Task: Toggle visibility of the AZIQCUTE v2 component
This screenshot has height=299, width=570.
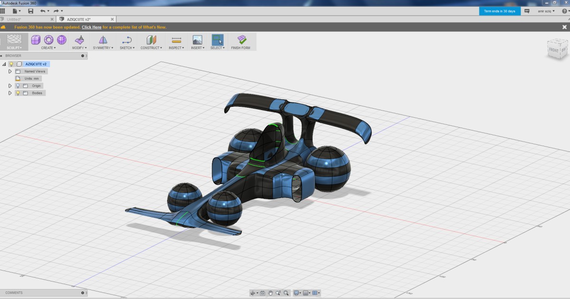Action: [x=11, y=64]
